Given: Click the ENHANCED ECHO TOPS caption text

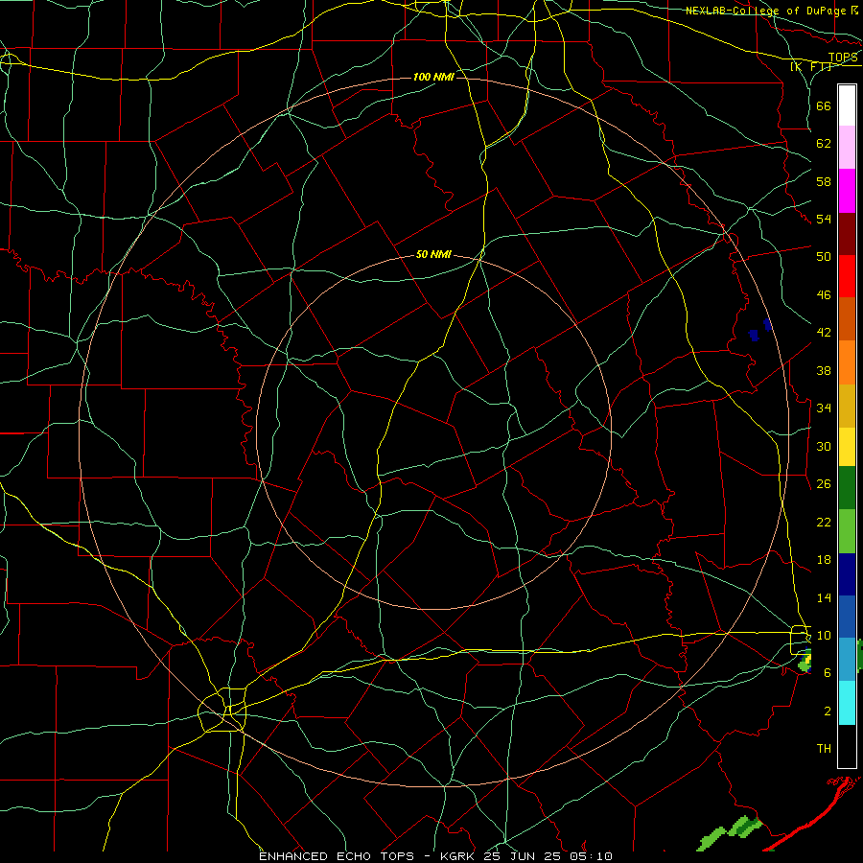Looking at the screenshot, I should click(337, 856).
